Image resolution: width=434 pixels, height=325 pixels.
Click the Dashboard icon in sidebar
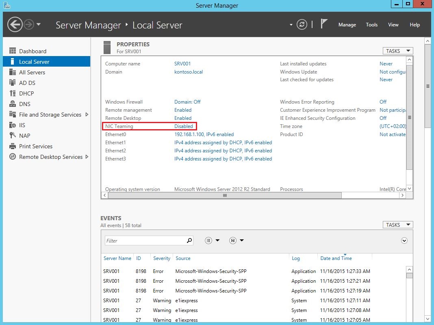click(x=13, y=51)
